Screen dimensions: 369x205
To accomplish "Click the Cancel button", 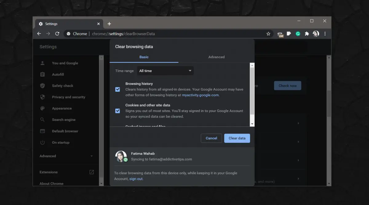I will pos(211,138).
